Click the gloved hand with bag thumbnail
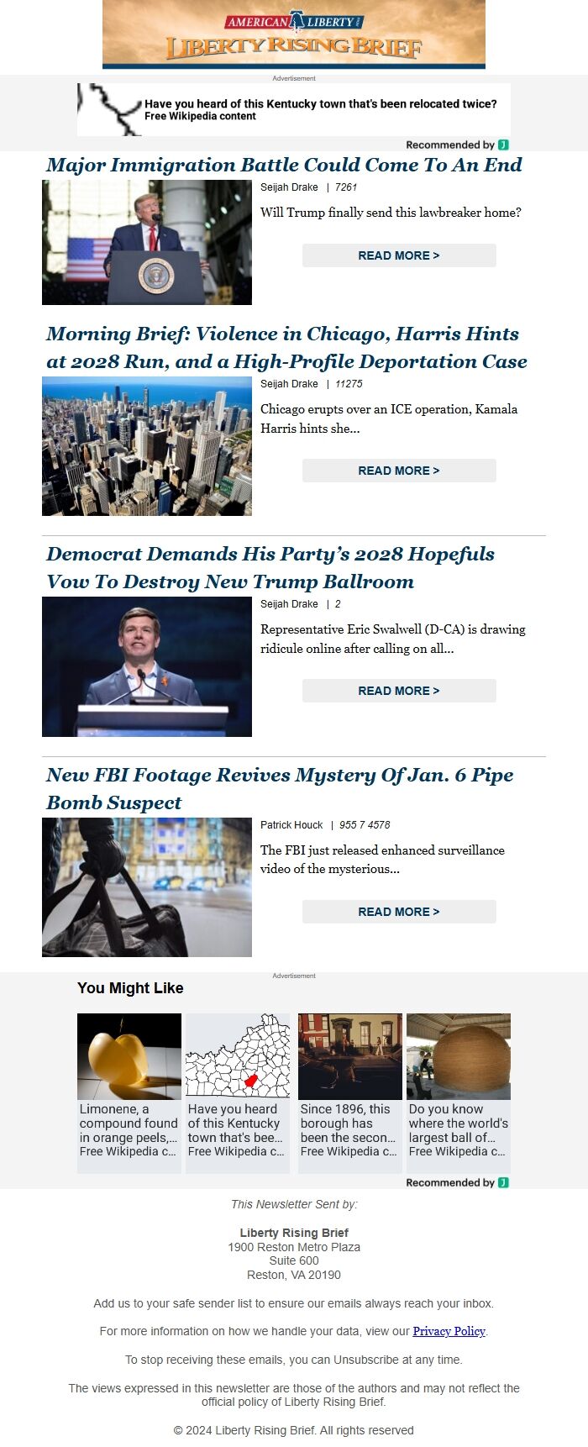This screenshot has width=588, height=1447. (147, 887)
